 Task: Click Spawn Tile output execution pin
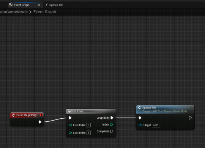point(190,118)
